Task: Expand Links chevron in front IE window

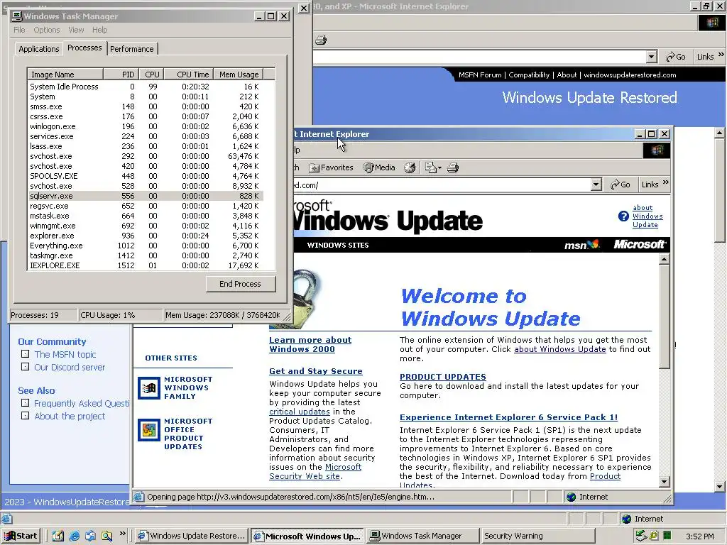Action: click(666, 182)
